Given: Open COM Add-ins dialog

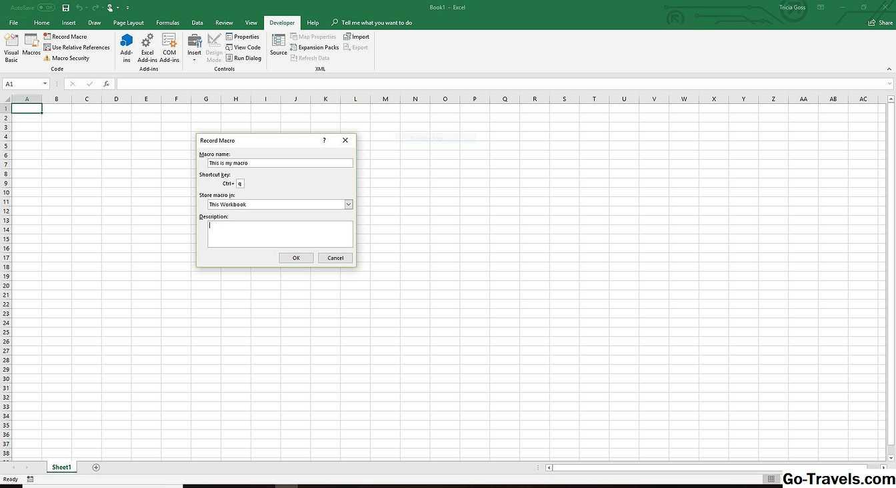Looking at the screenshot, I should pyautogui.click(x=169, y=47).
